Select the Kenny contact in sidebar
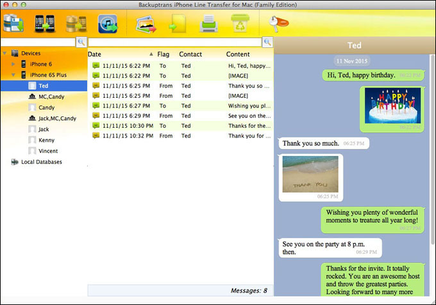This screenshot has height=305, width=436. click(44, 140)
